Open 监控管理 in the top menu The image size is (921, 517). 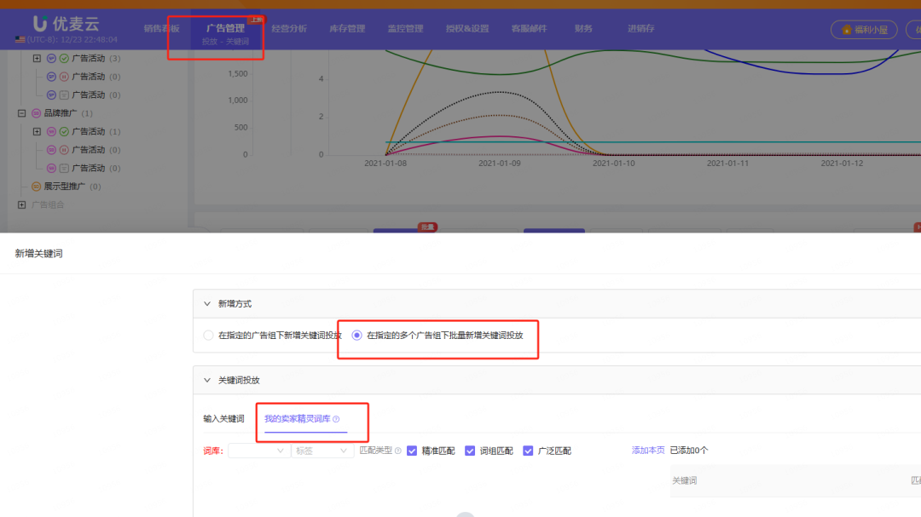click(x=405, y=28)
